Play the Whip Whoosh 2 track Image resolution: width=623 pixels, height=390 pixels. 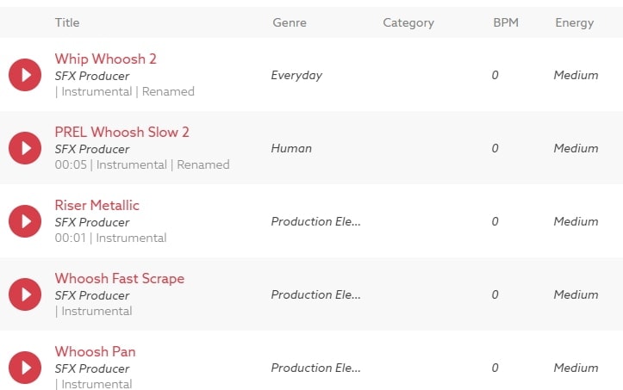point(25,75)
